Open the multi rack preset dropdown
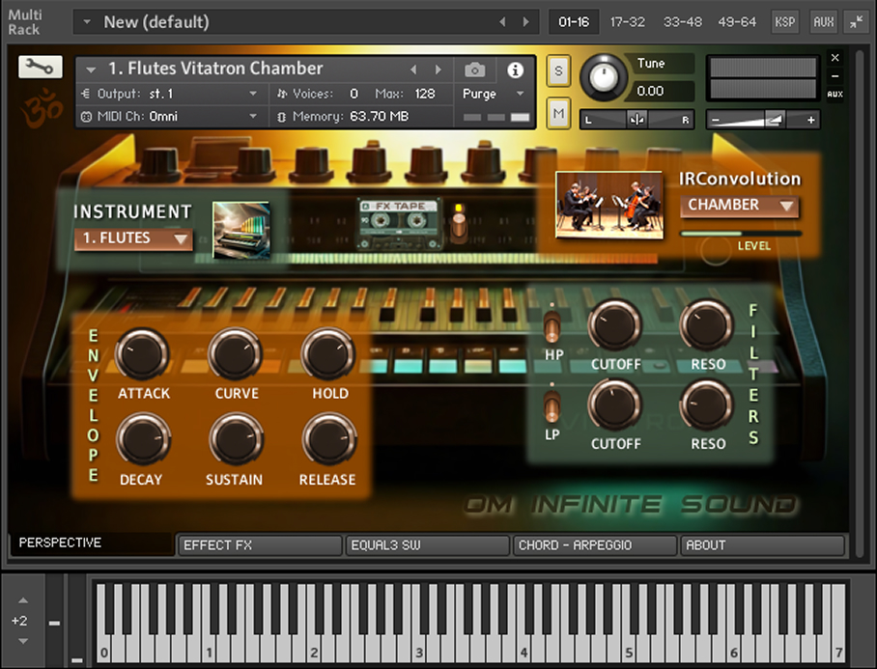This screenshot has width=877, height=669. [87, 22]
